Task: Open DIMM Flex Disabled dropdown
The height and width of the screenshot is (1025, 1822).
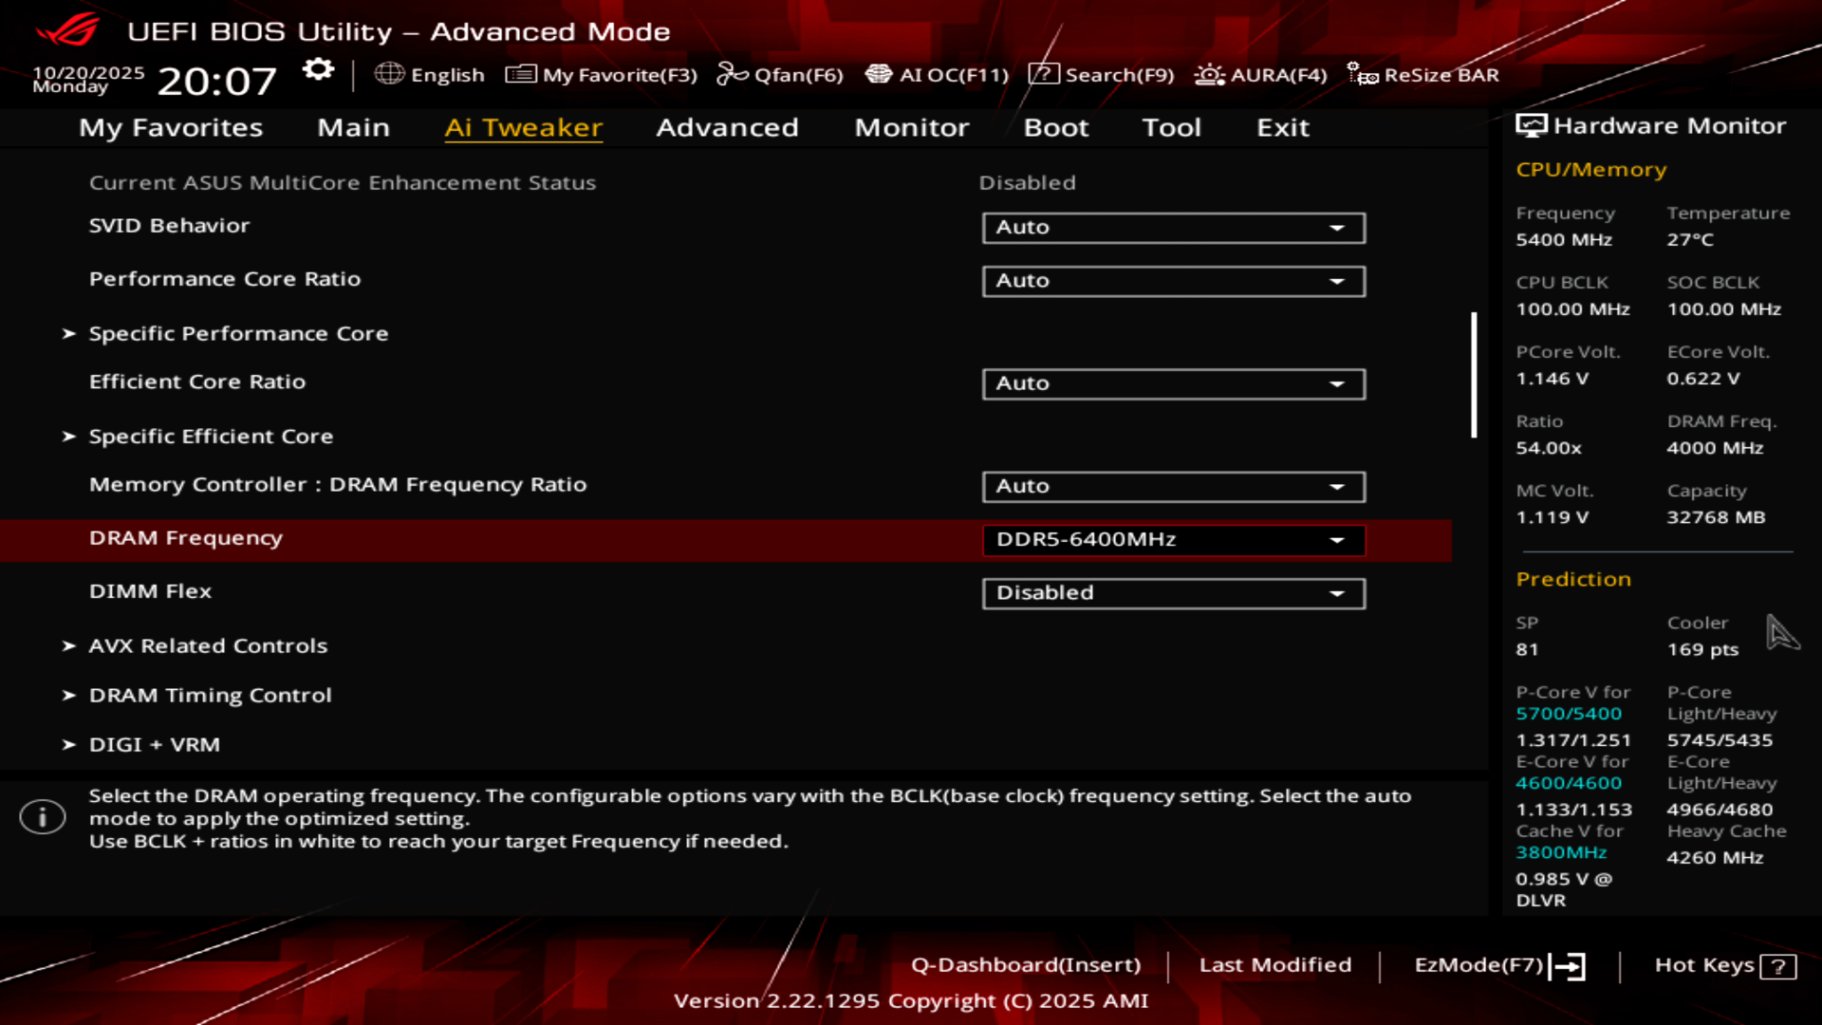Action: (x=1173, y=593)
